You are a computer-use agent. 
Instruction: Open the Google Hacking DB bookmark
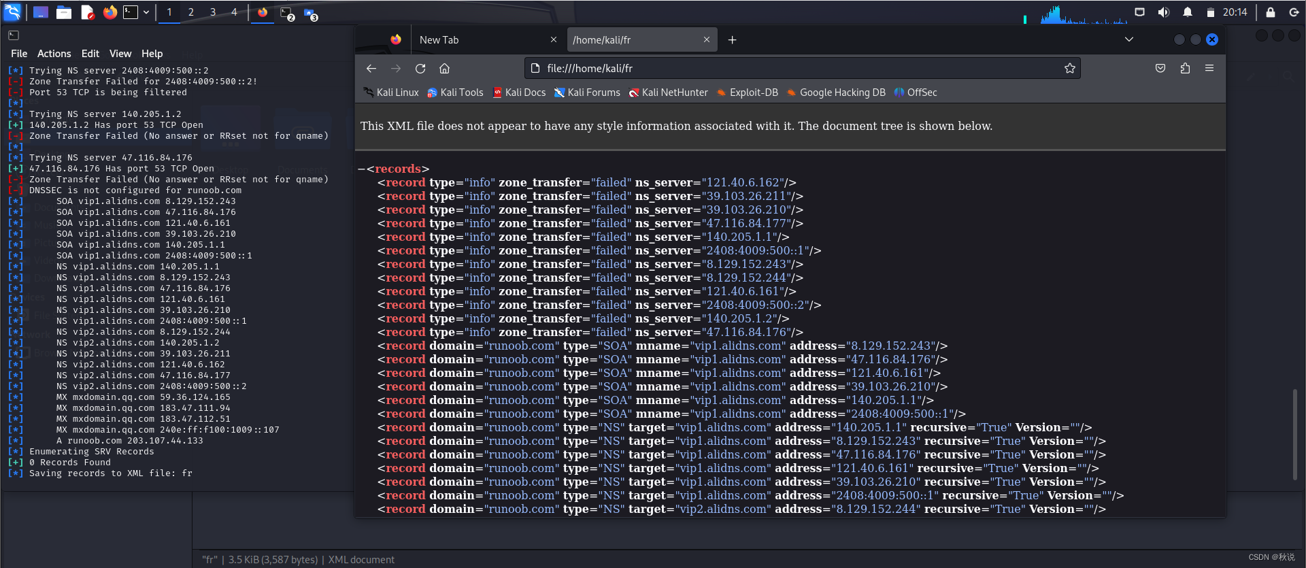click(836, 93)
